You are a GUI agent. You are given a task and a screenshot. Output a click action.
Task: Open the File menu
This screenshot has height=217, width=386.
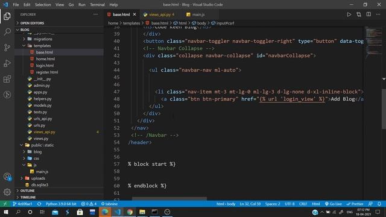pyautogui.click(x=16, y=4)
